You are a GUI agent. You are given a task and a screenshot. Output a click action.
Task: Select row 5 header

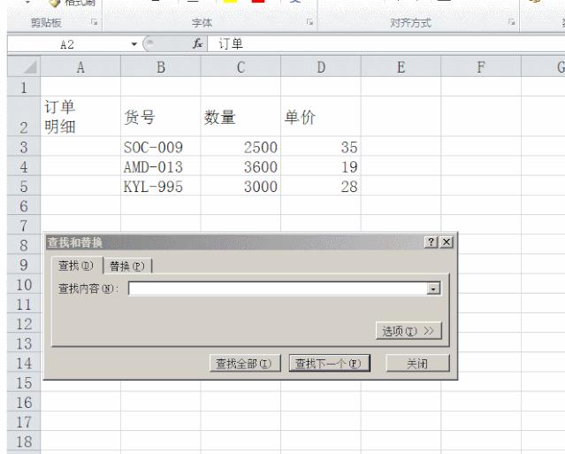point(24,186)
